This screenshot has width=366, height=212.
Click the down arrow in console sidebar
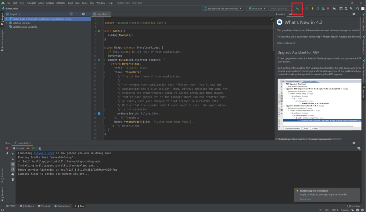(x=13, y=159)
